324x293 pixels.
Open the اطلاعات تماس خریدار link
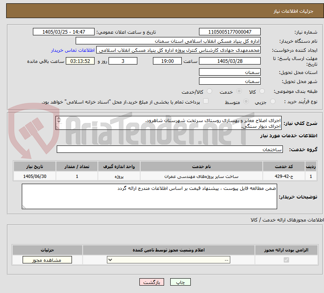pyautogui.click(x=73, y=50)
